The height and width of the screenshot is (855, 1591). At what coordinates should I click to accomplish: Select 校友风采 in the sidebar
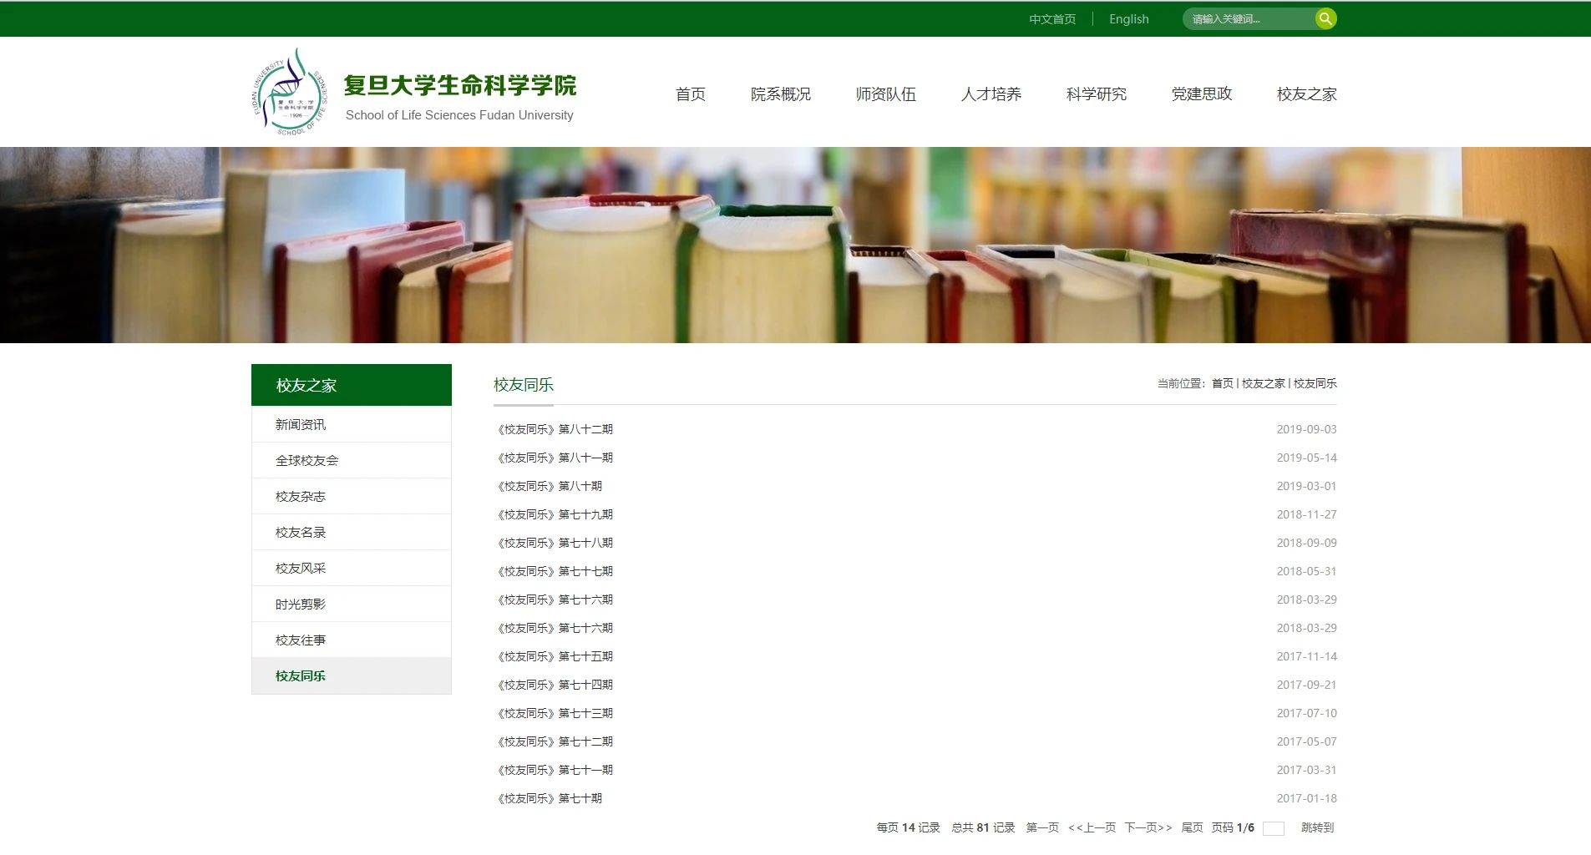coord(301,568)
